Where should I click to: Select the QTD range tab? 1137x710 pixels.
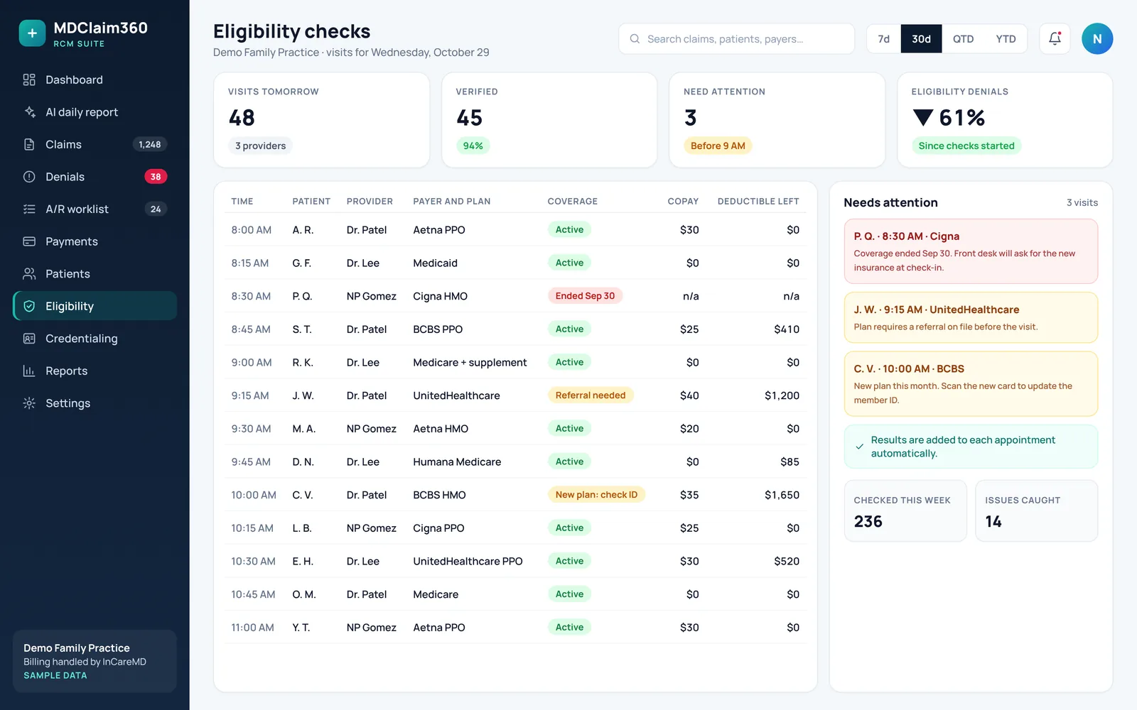[963, 39]
